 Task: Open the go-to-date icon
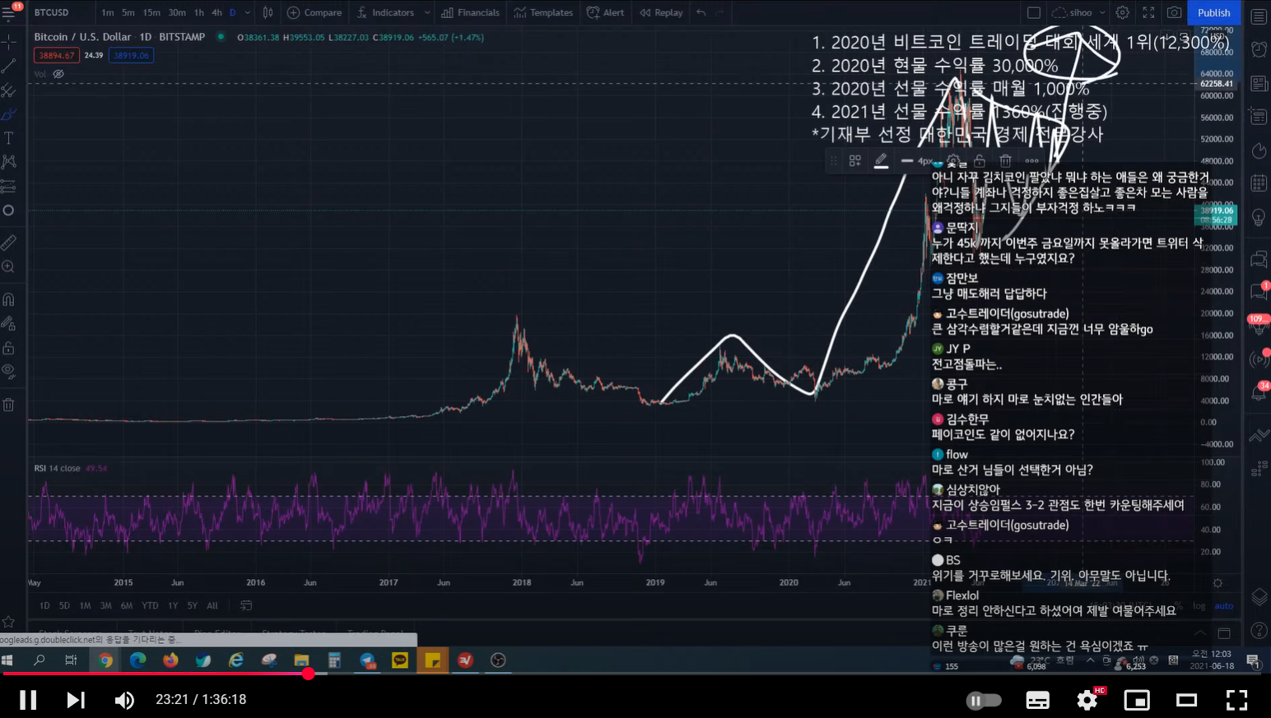coord(246,605)
